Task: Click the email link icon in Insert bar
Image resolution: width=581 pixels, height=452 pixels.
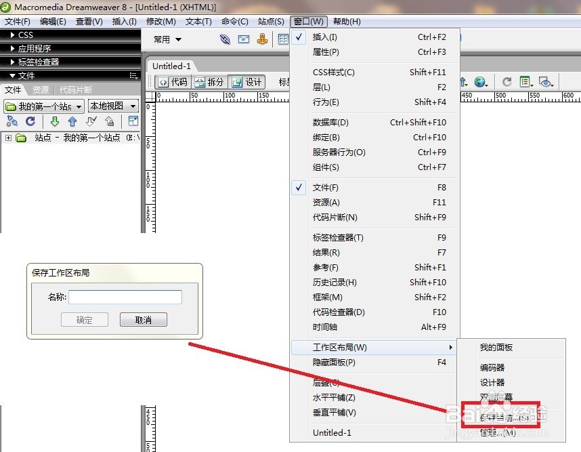Action: pyautogui.click(x=244, y=39)
